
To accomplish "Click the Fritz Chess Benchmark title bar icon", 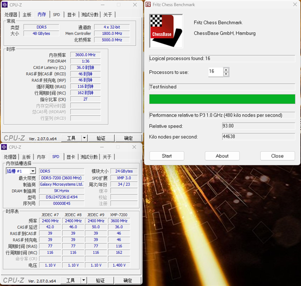I will point(149,5).
